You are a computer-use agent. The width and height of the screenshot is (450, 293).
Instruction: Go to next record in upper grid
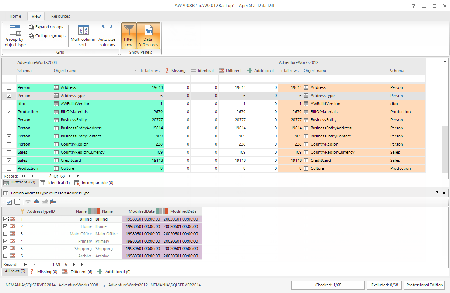(x=70, y=176)
